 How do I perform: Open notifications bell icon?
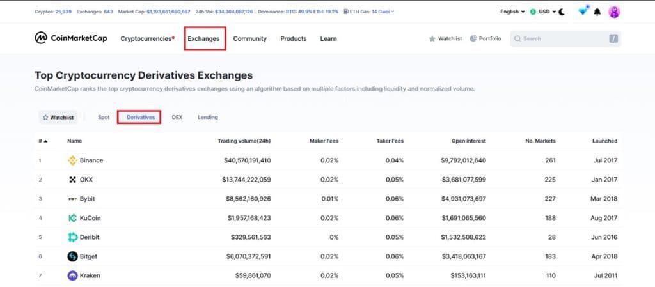coord(597,12)
